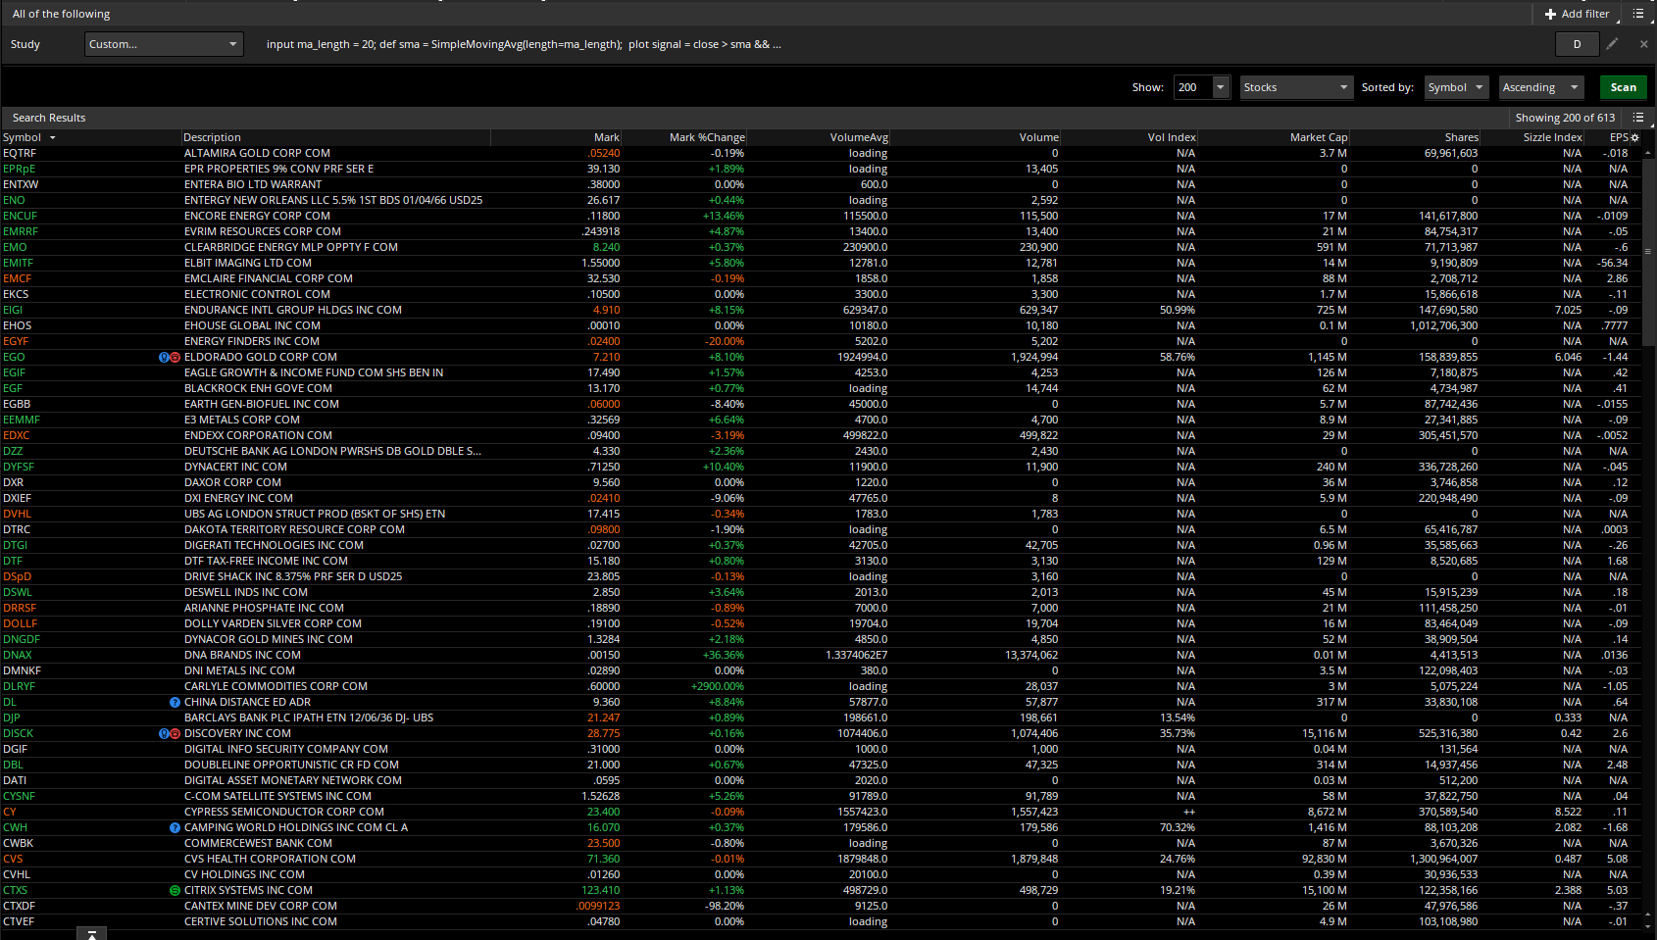Open the Sorted by Symbol dropdown
Viewport: 1657px width, 940px height.
point(1456,87)
